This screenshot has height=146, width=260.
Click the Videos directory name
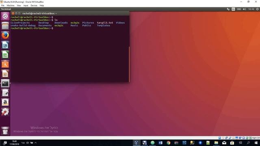click(x=120, y=23)
